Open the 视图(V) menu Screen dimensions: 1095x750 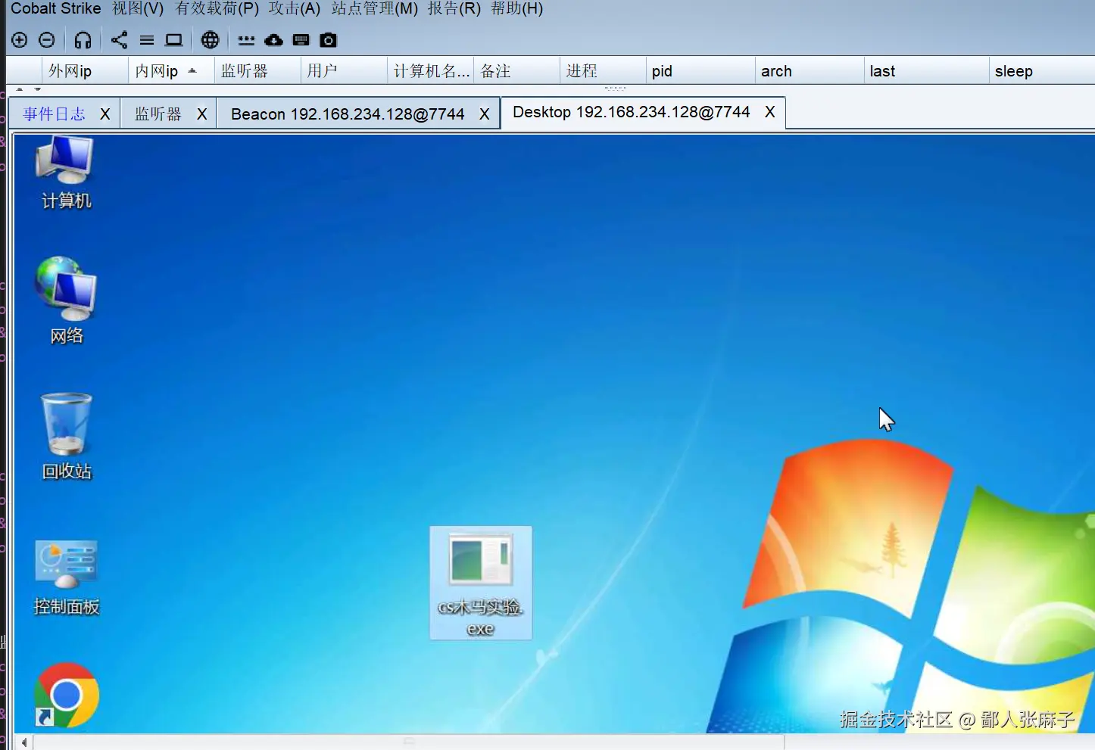tap(138, 9)
